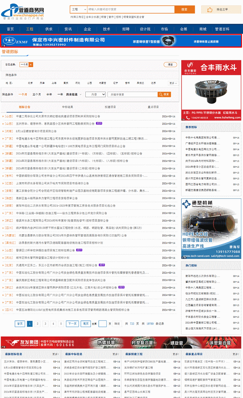The image size is (243, 398).
Task: Open the 合丰雨水斗 product advertisement image
Action: click(211, 90)
